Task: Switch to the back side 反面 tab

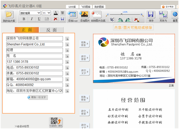Action: tap(51, 30)
